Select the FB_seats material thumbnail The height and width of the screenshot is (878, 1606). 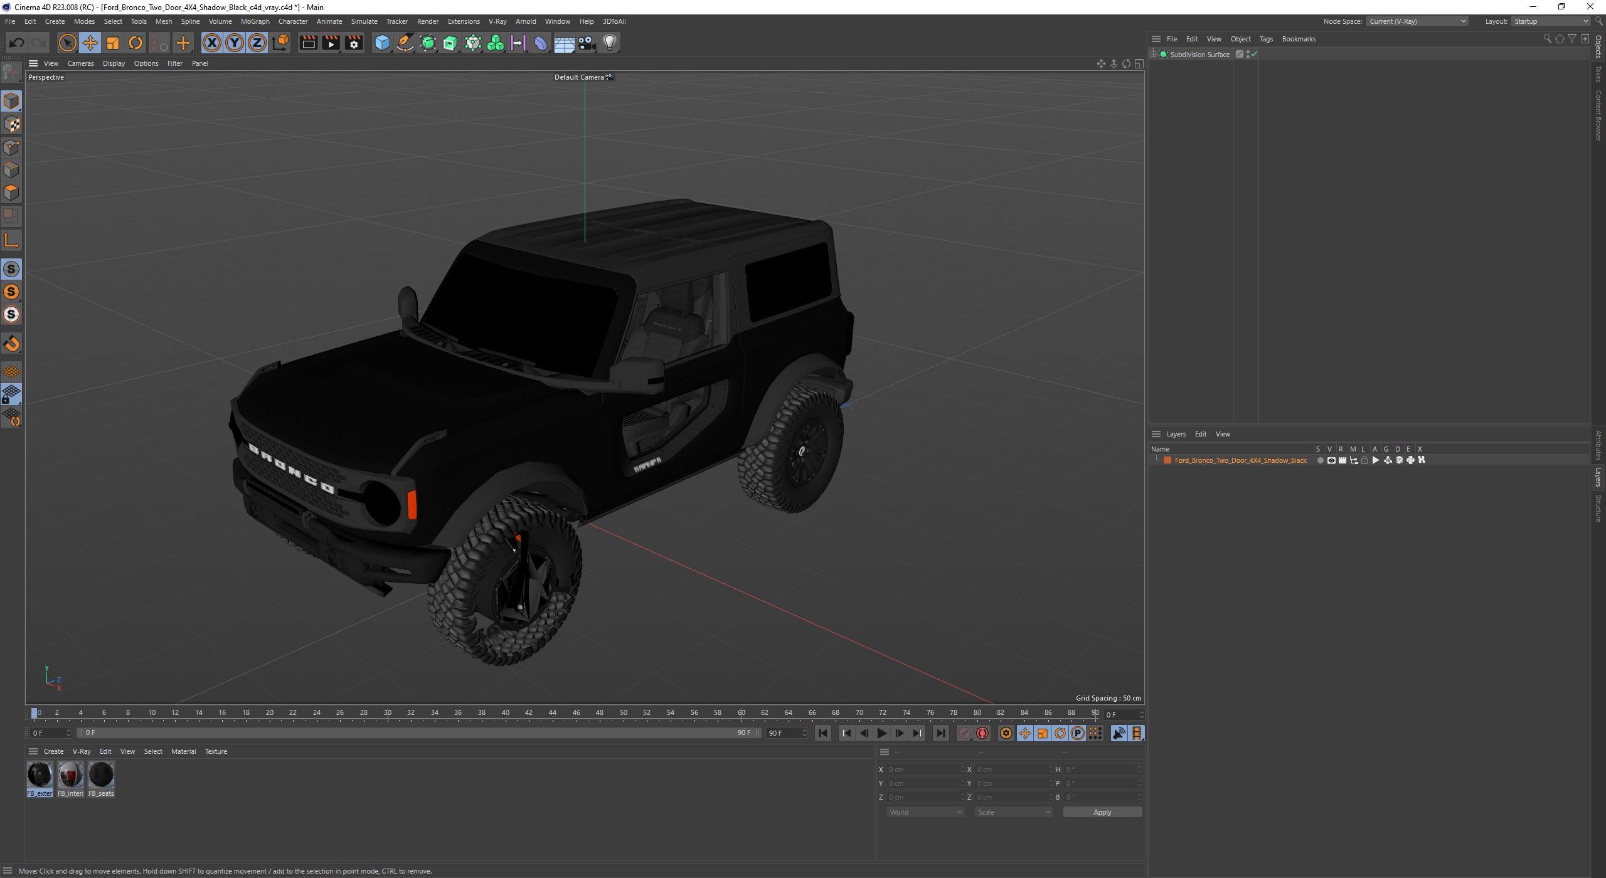[x=101, y=779]
